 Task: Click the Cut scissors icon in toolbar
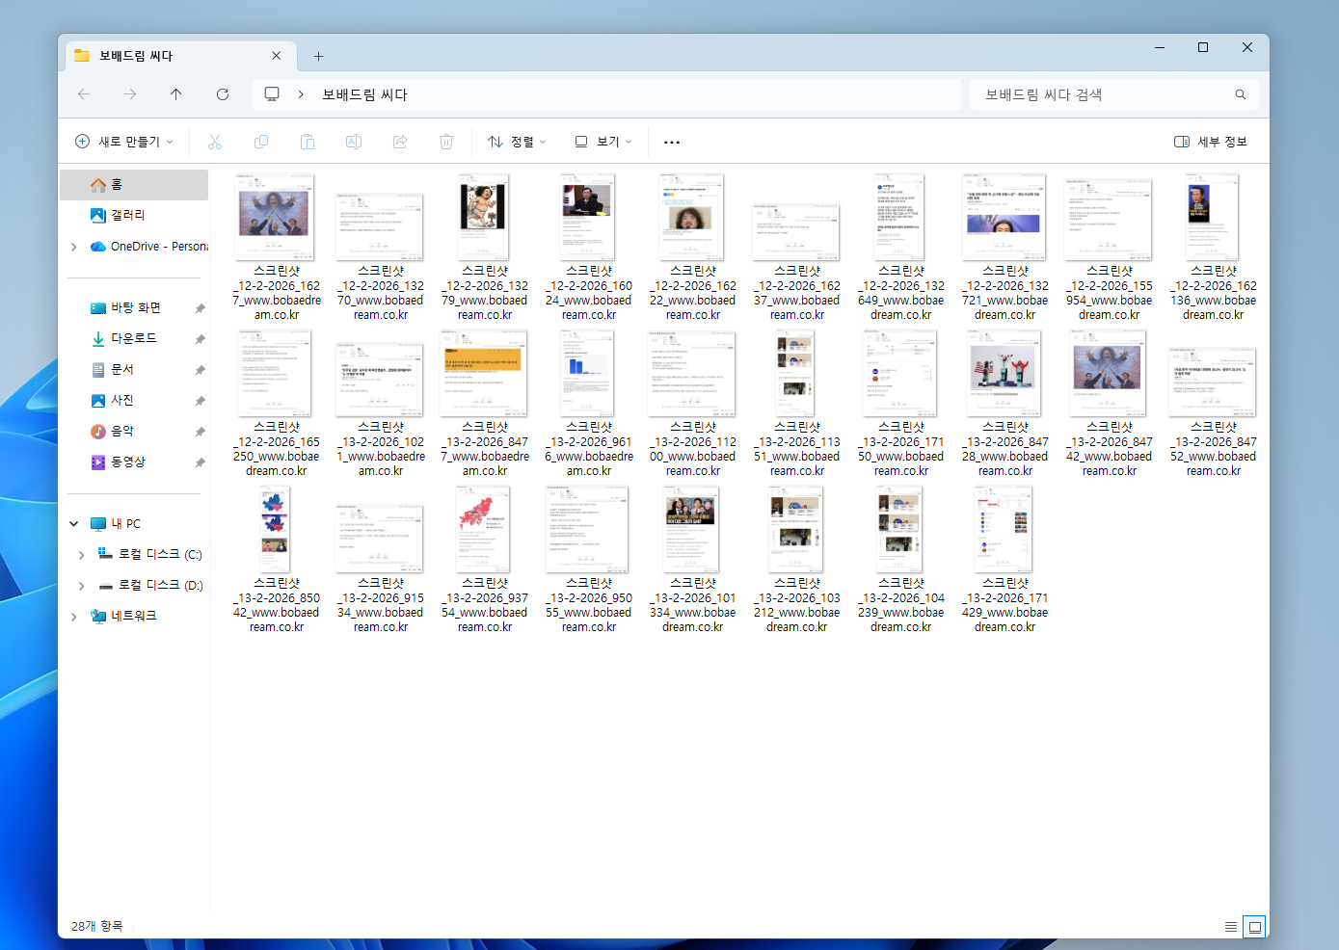pos(215,142)
